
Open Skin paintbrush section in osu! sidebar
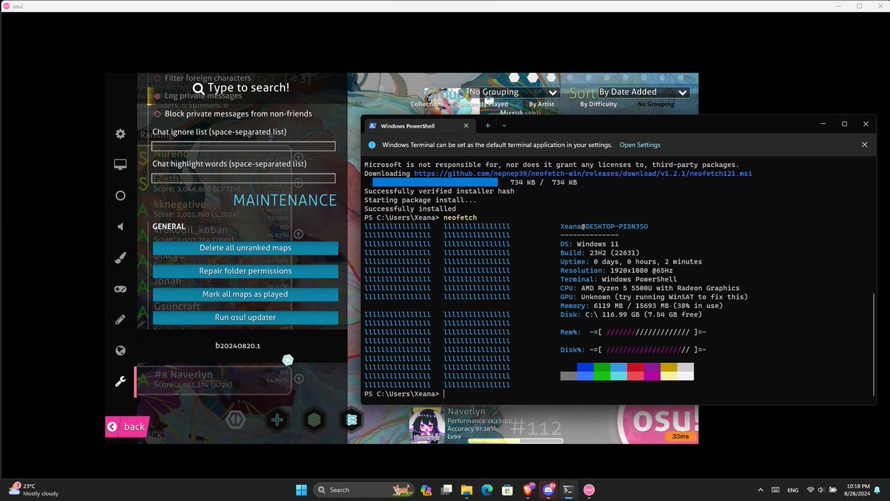120,258
